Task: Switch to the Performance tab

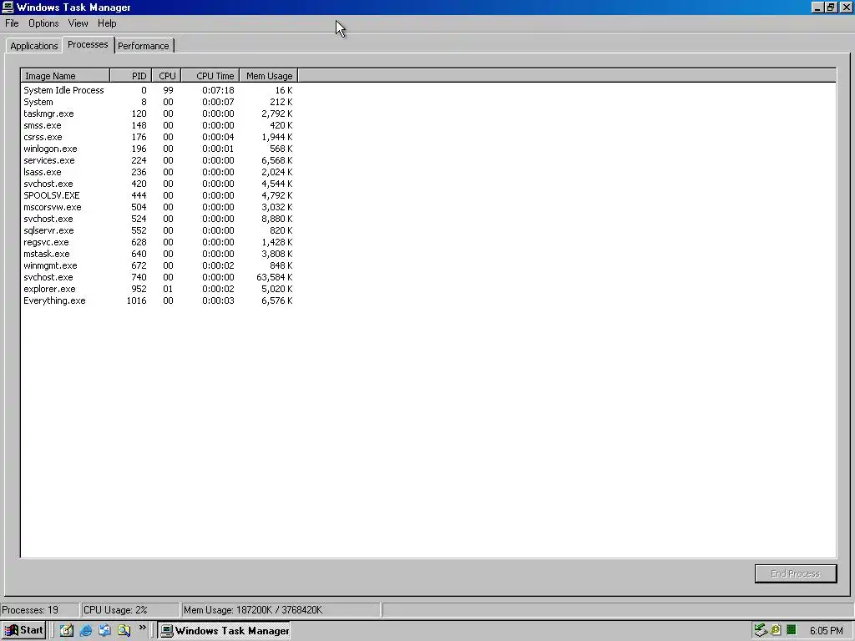Action: (144, 46)
